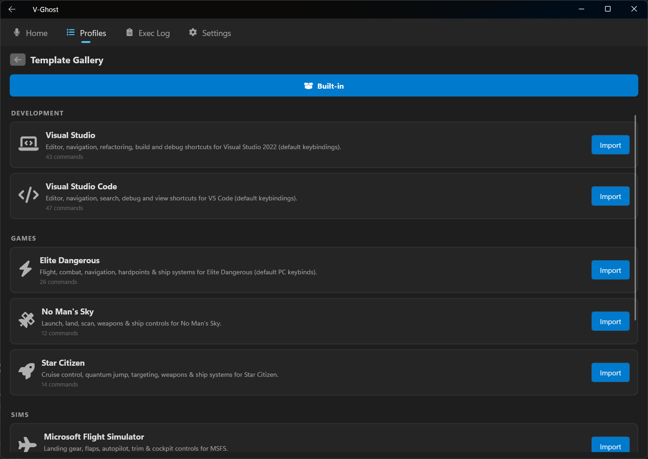Import the Elite Dangerous template
The image size is (648, 459).
pyautogui.click(x=610, y=270)
